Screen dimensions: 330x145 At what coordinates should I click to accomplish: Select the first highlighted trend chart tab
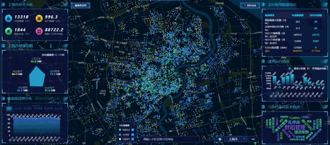pos(9,108)
